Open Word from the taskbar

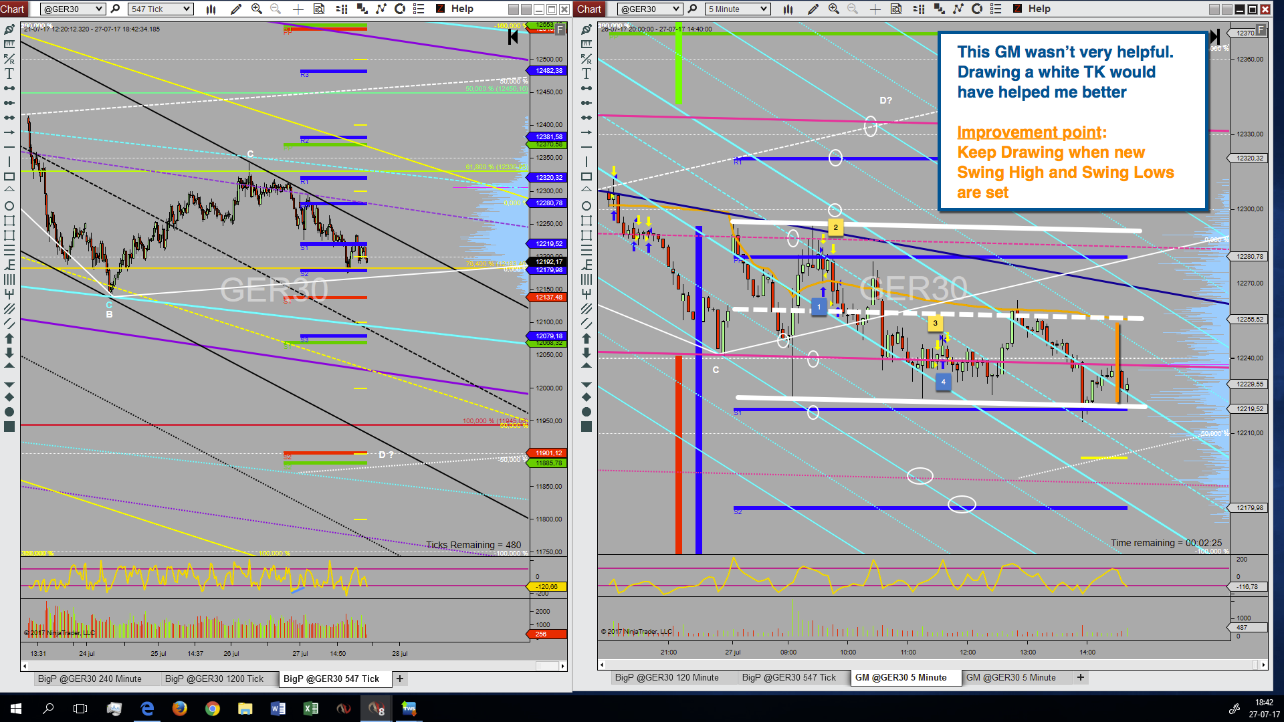pos(278,709)
